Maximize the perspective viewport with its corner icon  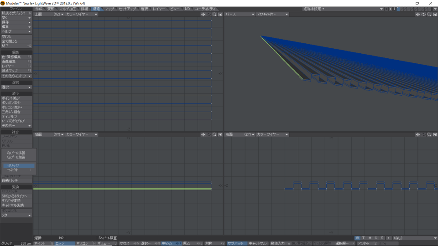pos(434,14)
